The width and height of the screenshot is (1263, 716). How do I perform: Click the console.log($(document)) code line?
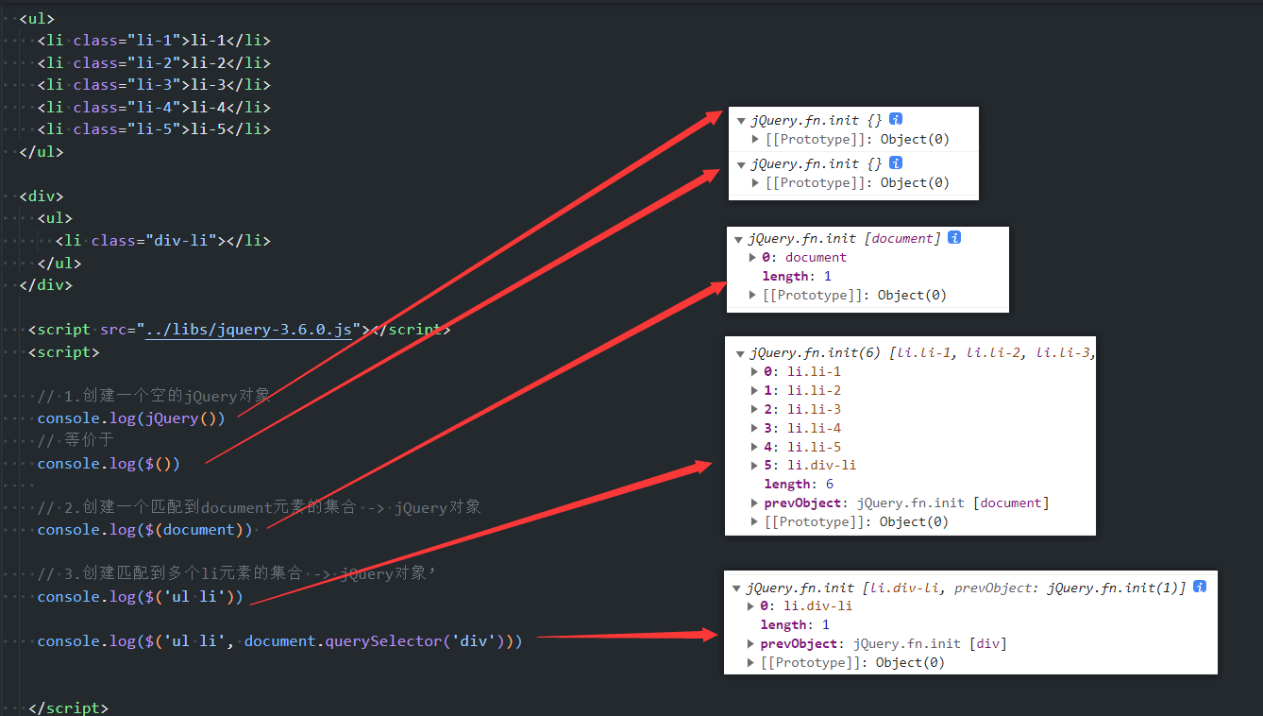coord(144,530)
